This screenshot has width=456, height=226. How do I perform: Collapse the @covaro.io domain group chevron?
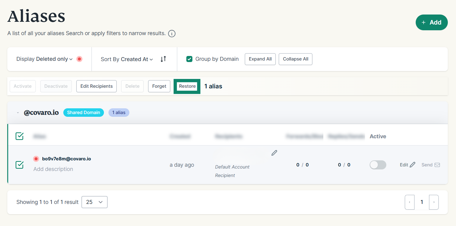tap(18, 113)
